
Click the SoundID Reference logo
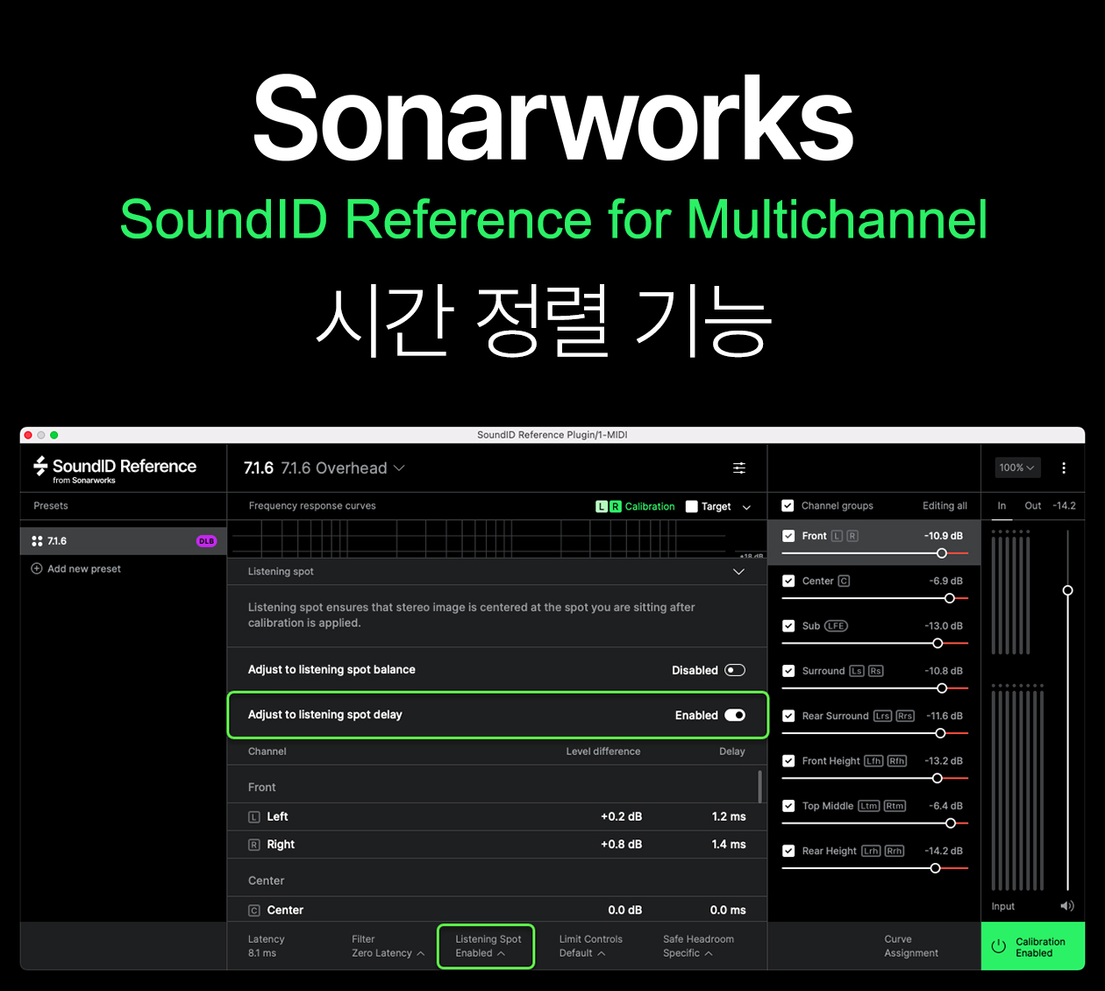click(115, 469)
